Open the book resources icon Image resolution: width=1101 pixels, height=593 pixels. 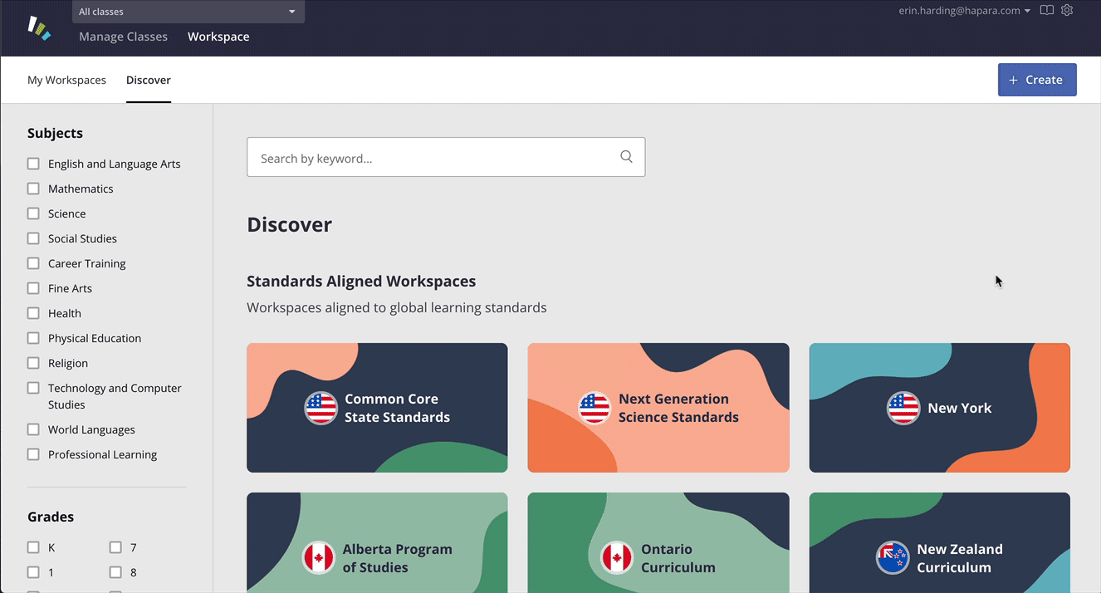click(x=1047, y=11)
